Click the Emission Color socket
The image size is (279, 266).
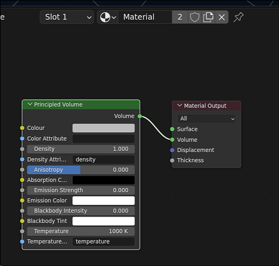point(22,201)
